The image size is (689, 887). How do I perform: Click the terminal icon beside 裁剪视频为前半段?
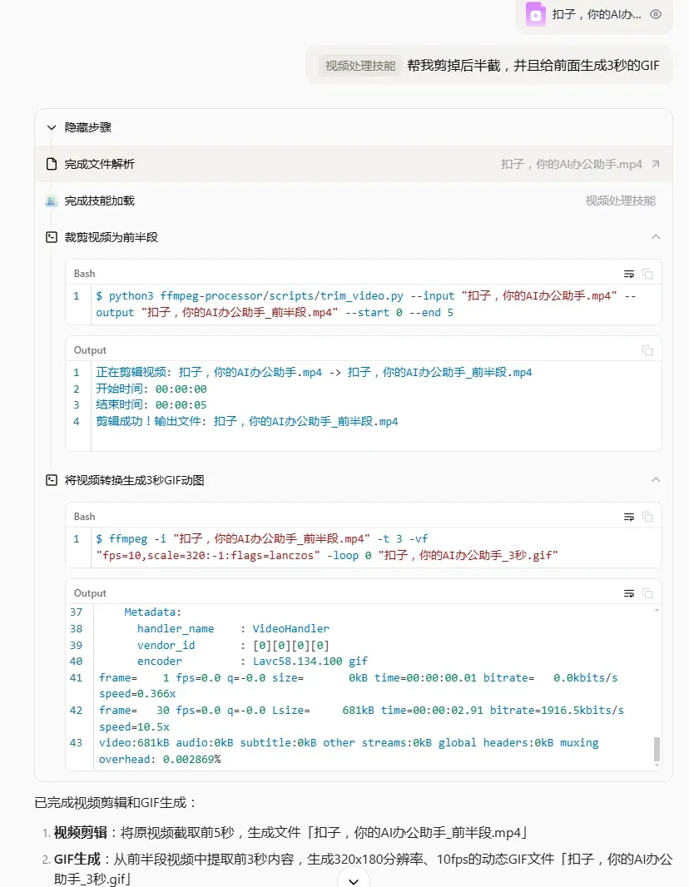coord(52,237)
